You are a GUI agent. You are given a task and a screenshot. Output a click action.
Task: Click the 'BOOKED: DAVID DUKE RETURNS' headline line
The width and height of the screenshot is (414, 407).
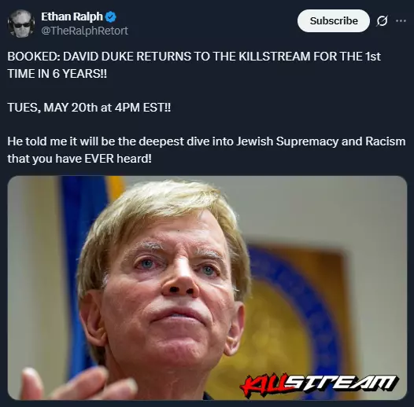194,57
